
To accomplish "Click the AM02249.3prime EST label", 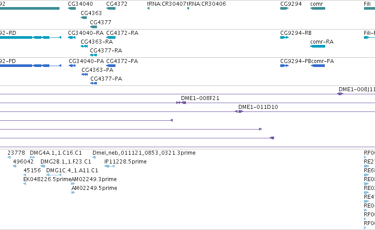I will 94,179.
